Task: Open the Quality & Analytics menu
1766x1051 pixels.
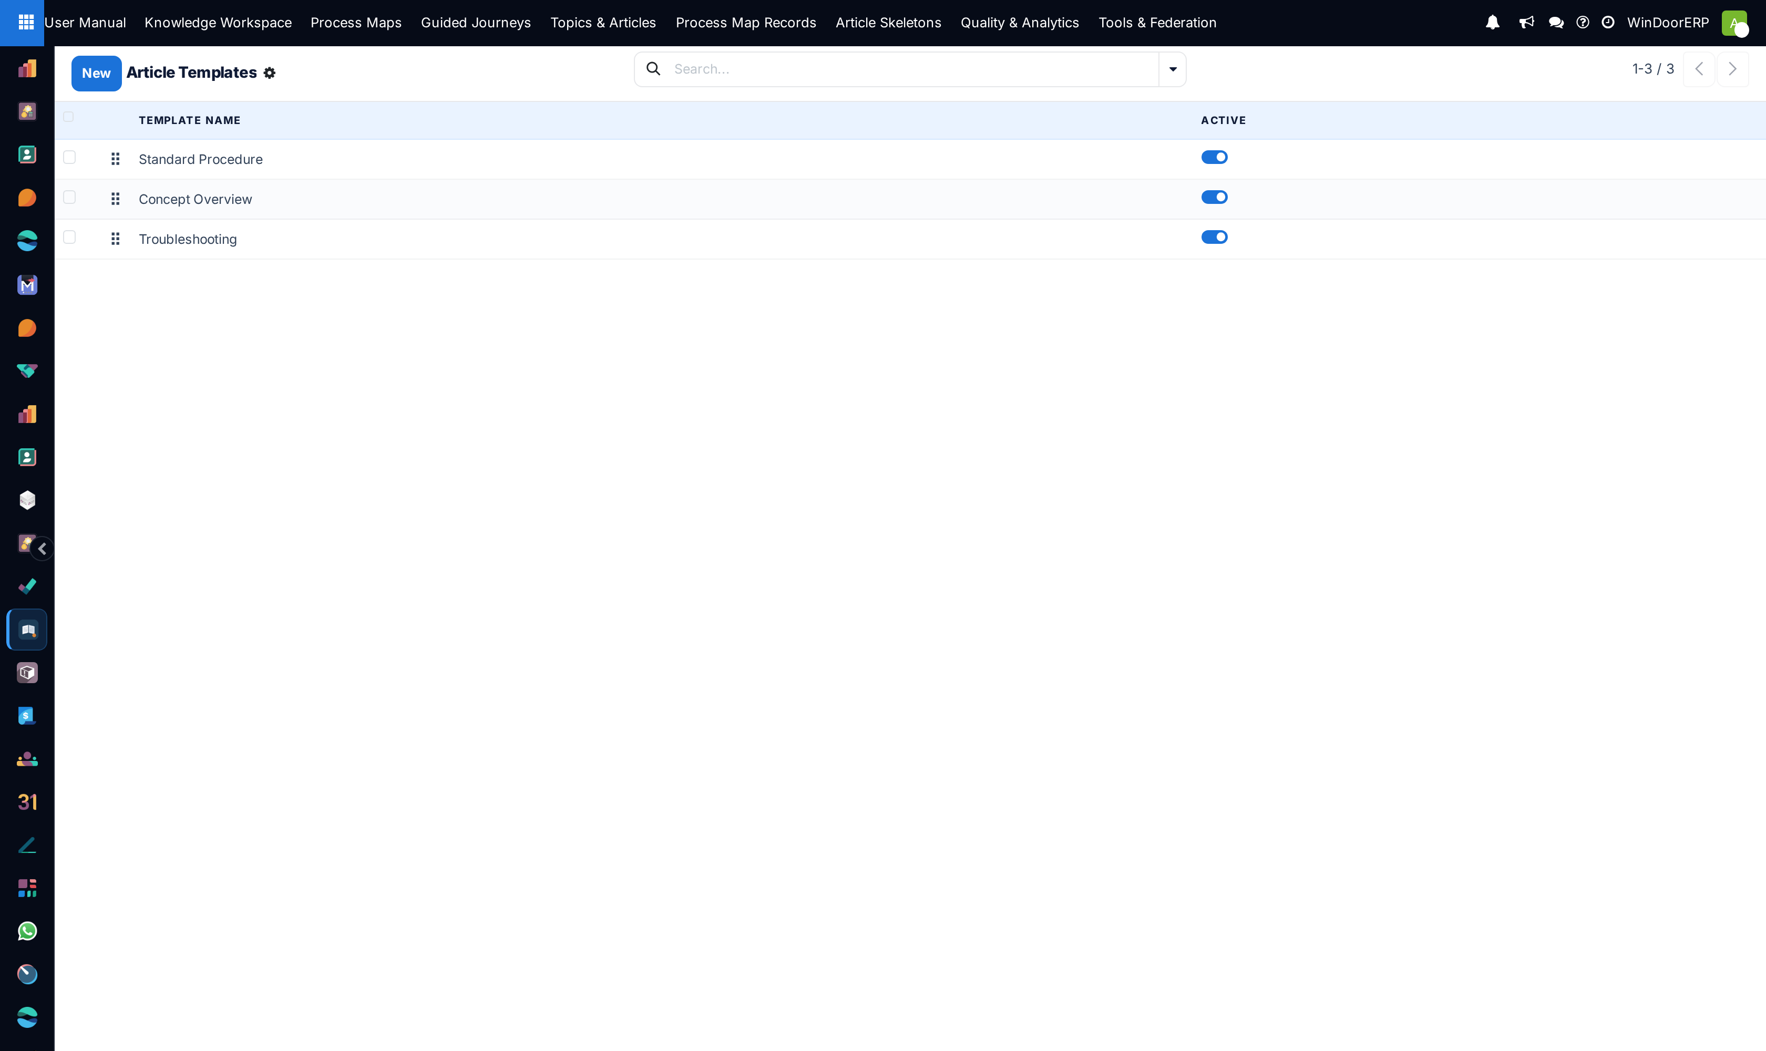Action: [1020, 23]
